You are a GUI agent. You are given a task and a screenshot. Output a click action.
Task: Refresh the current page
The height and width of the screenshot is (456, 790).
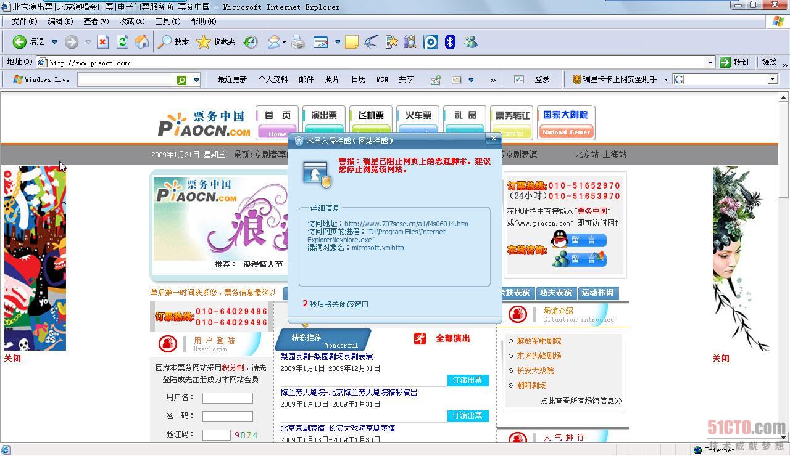click(122, 42)
